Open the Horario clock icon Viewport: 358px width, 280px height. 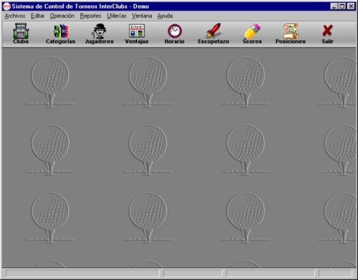pyautogui.click(x=174, y=34)
